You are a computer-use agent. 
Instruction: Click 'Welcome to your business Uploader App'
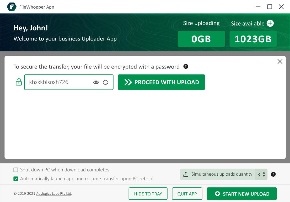pos(65,39)
